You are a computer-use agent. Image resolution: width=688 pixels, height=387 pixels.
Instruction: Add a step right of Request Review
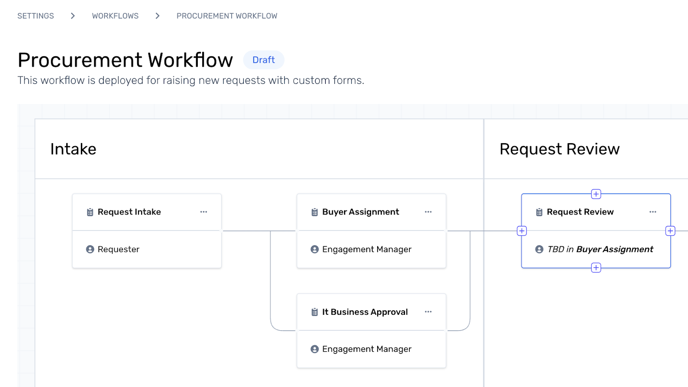pyautogui.click(x=670, y=231)
